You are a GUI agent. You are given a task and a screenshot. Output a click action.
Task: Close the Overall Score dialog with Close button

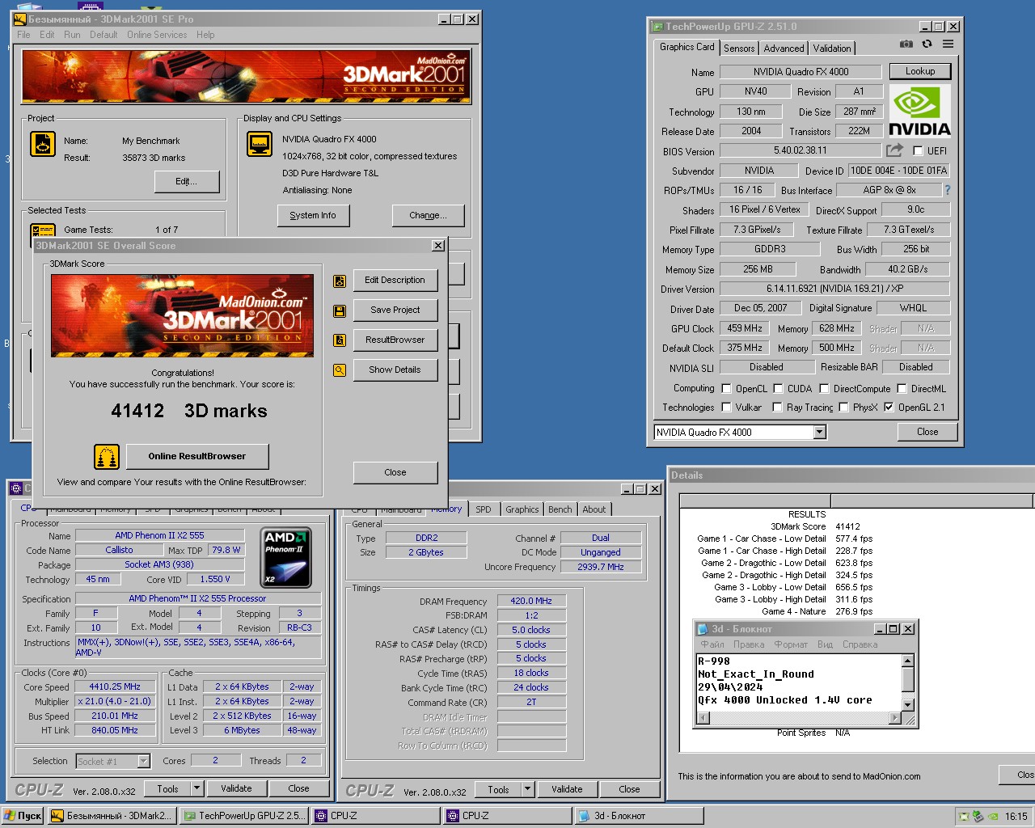(x=395, y=472)
